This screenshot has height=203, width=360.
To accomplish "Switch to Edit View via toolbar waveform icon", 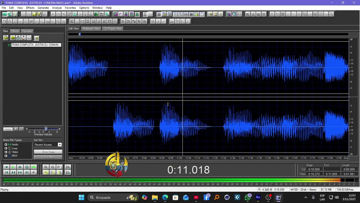I will 4,14.
